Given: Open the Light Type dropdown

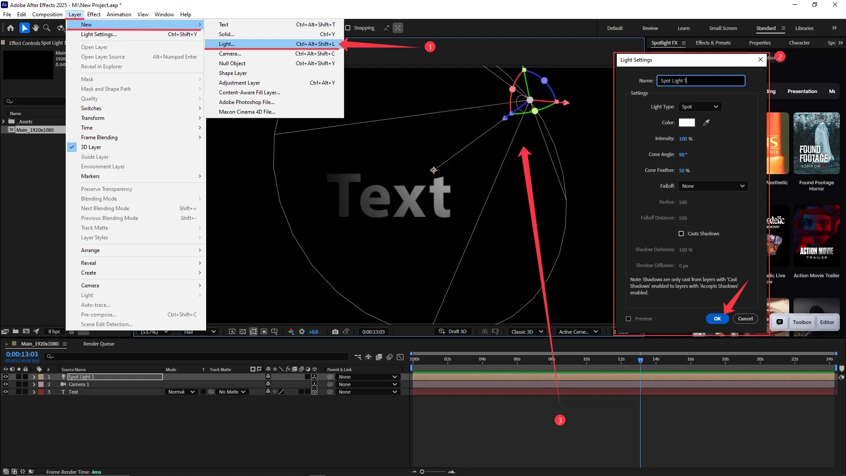Looking at the screenshot, I should coord(700,107).
